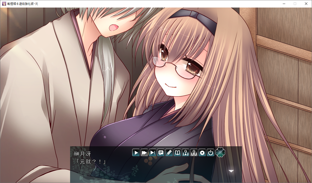Open the book load icon

pos(177,153)
